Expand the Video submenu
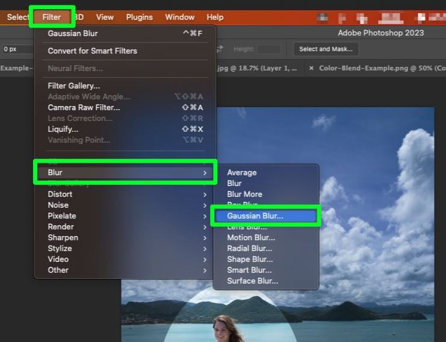This screenshot has width=446, height=342. [x=125, y=259]
